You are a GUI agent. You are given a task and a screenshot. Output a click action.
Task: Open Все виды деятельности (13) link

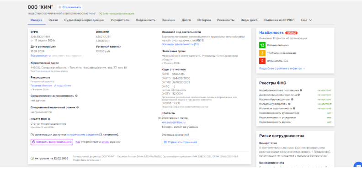tap(180, 44)
